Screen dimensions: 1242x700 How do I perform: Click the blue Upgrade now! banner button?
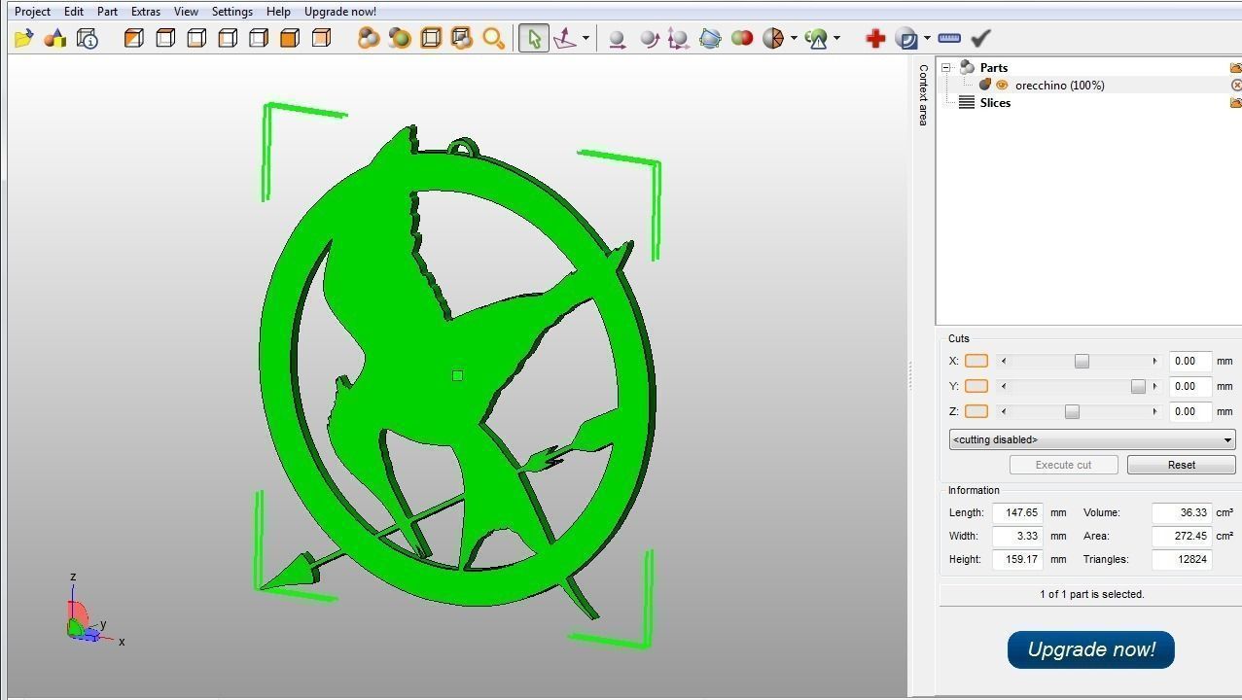coord(1091,649)
